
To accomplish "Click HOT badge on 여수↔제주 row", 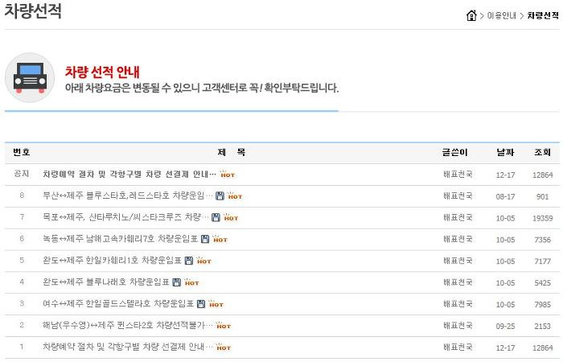I will (216, 303).
